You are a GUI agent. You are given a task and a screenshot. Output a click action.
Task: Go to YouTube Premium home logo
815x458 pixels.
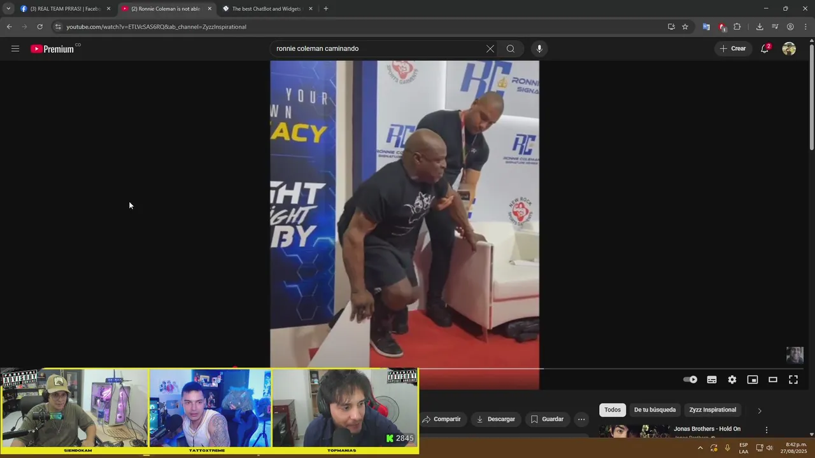coord(52,49)
